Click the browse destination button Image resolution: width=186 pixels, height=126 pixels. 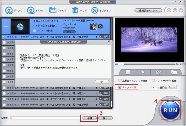point(90,118)
